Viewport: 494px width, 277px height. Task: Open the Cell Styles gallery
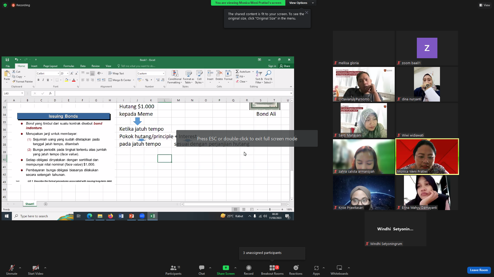(199, 77)
